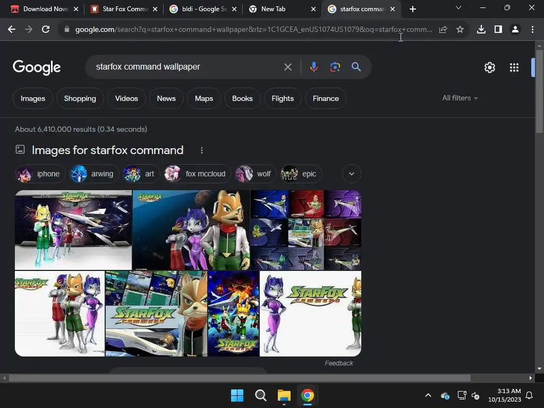Screen dimensions: 544x408
Task: Open the Krystal white background wallpaper thumbnail
Action: tap(310, 313)
